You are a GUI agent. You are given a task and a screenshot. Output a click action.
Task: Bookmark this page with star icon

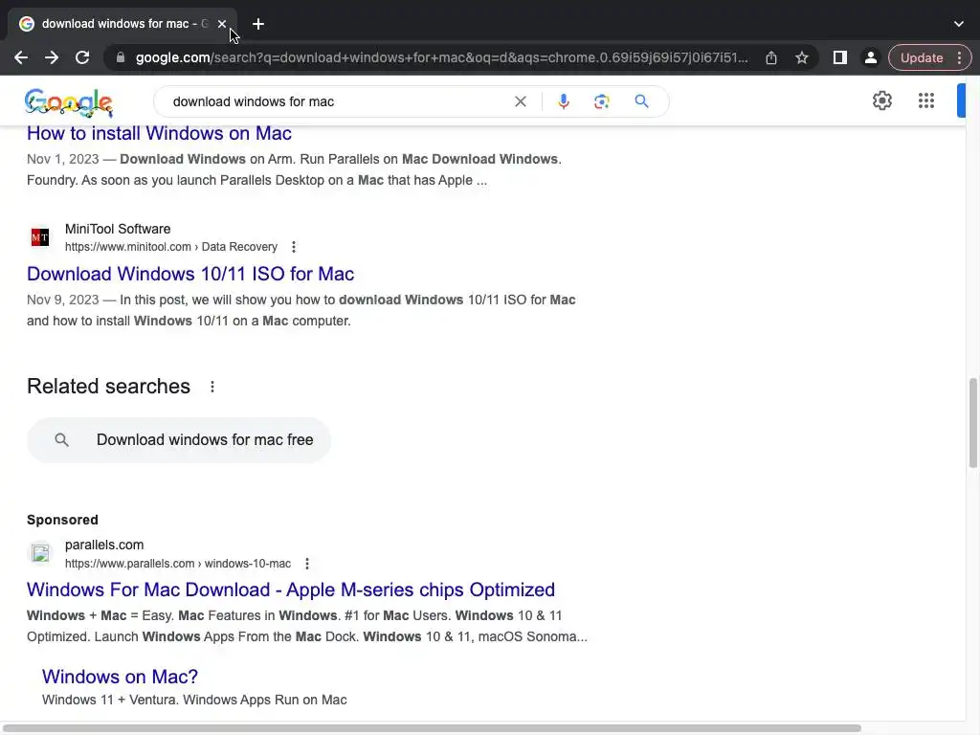[x=802, y=57]
